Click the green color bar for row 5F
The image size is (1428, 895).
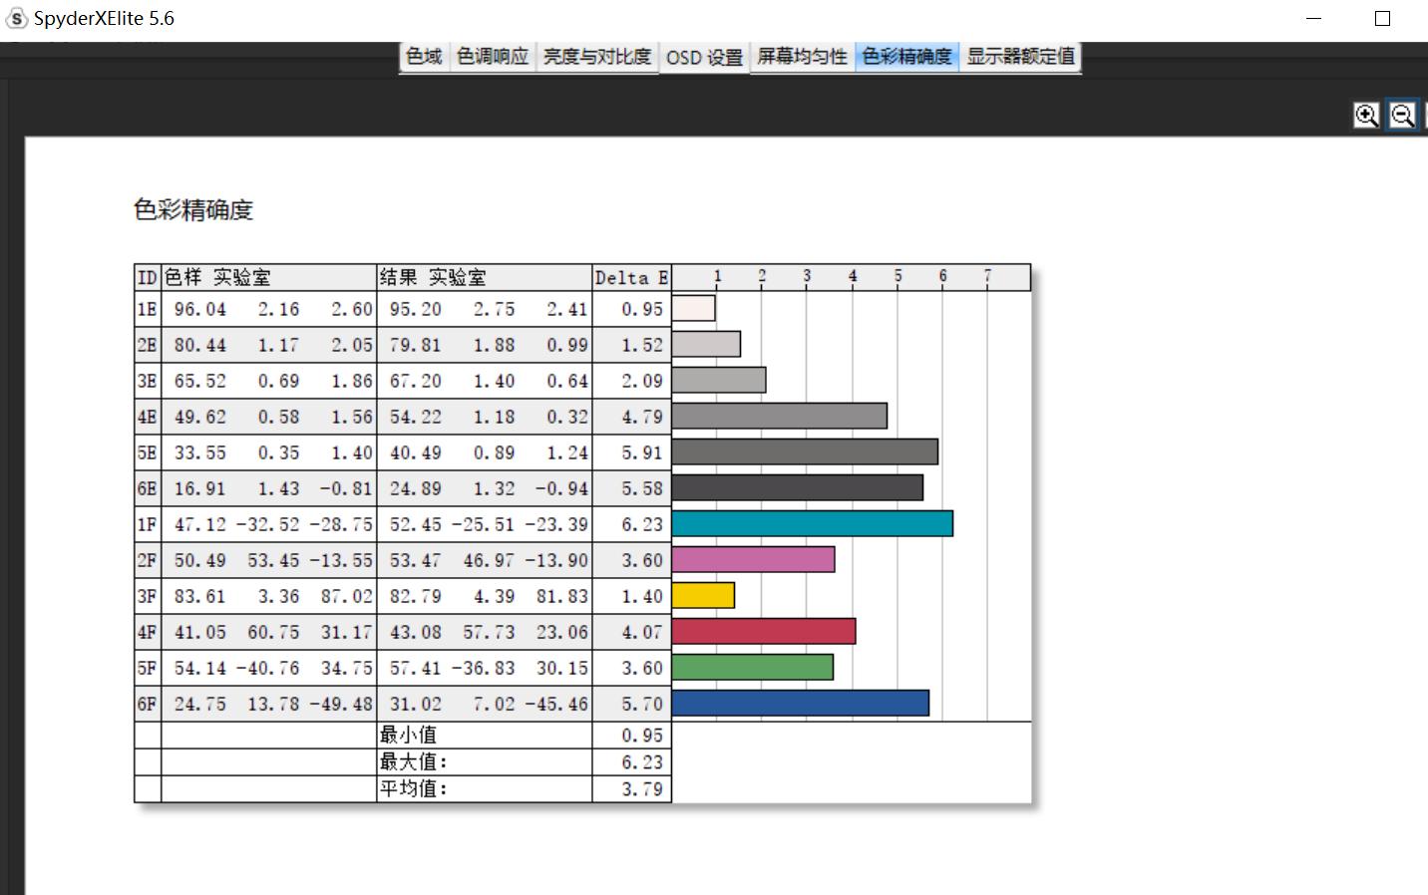pos(753,666)
